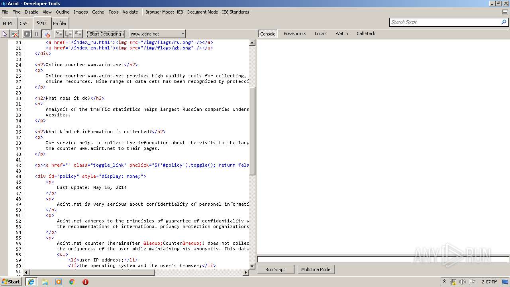
Task: Click the Action Center flag tray icon
Action: [472, 282]
